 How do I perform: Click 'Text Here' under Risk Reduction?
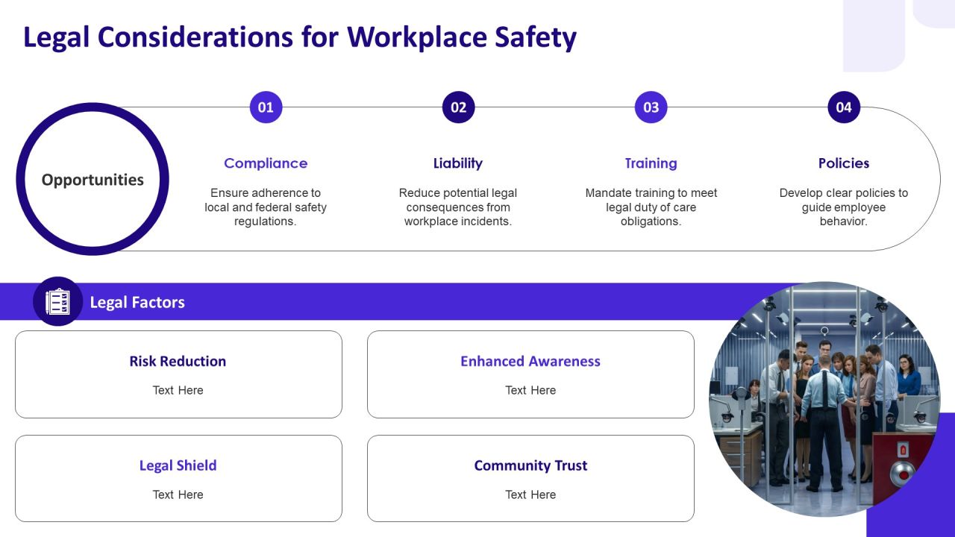click(178, 390)
